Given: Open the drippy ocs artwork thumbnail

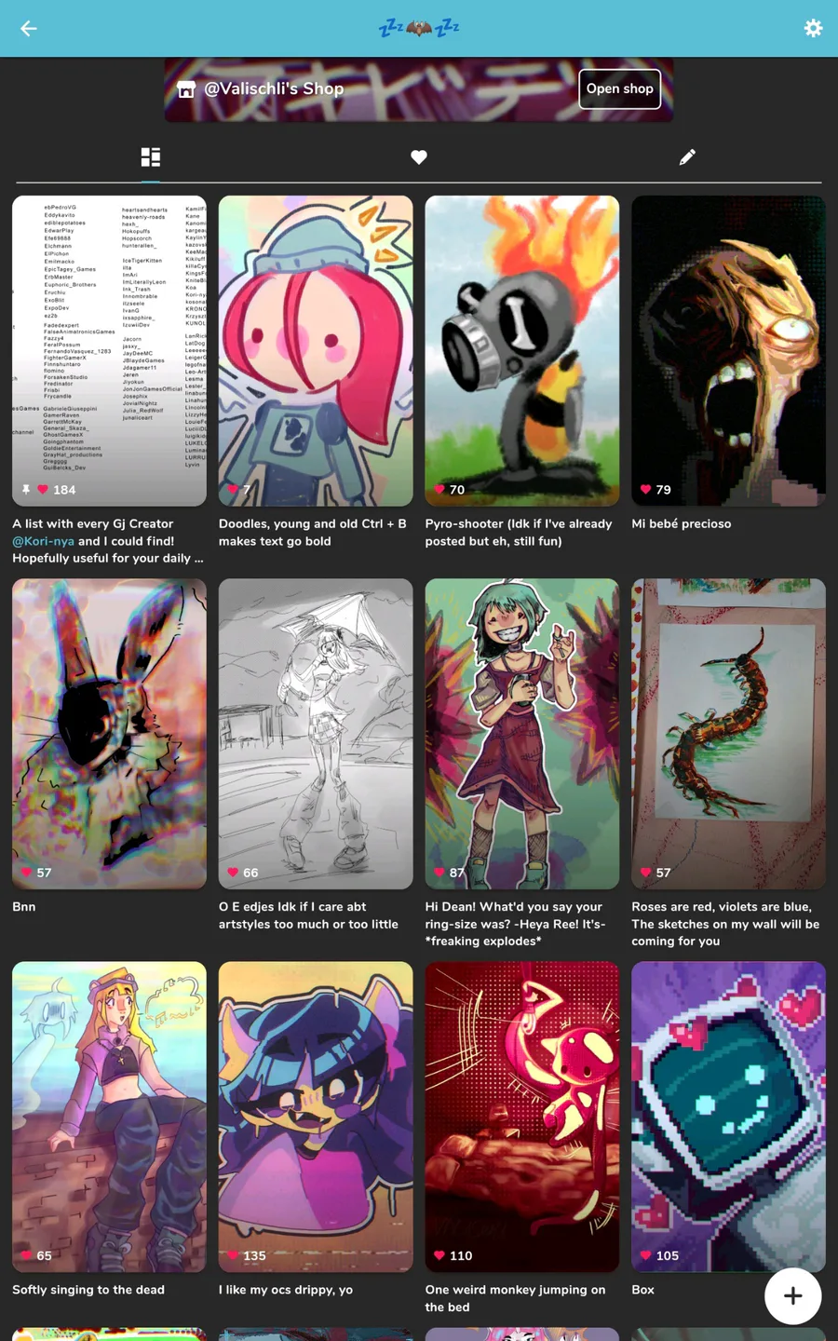Looking at the screenshot, I should click(x=316, y=1117).
